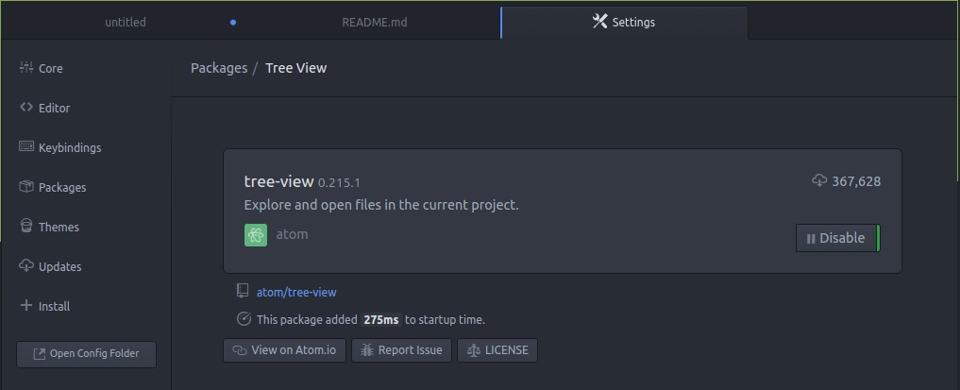Viewport: 960px width, 390px height.
Task: Click the Install plus icon
Action: coord(25,305)
